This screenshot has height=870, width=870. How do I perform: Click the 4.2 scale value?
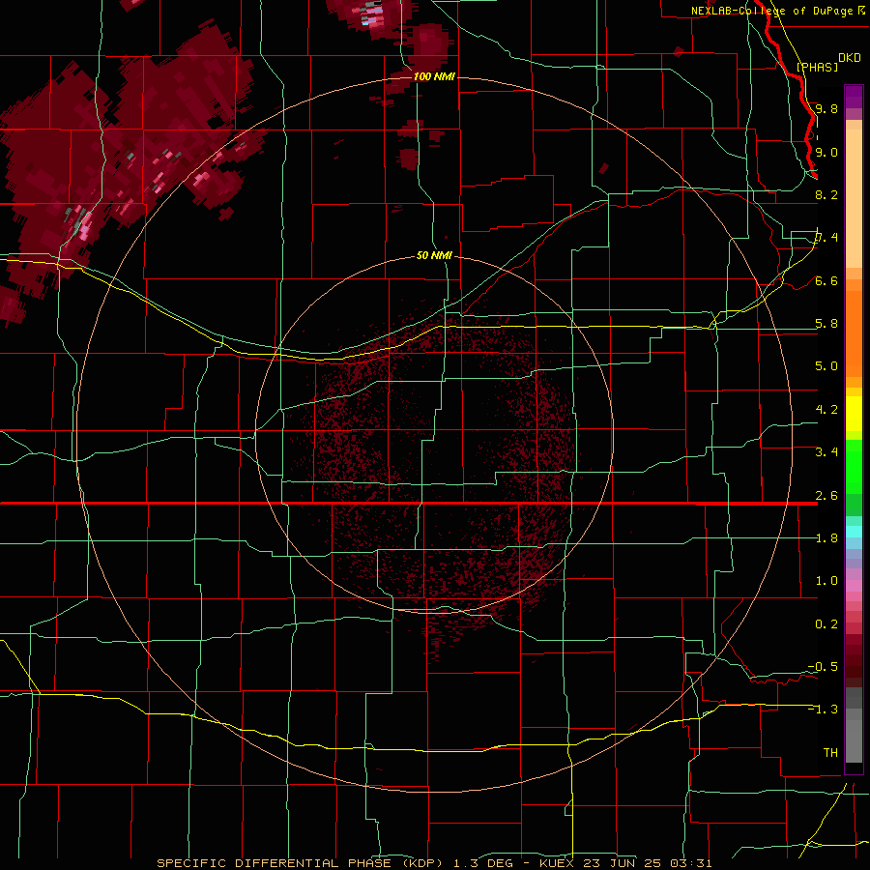tap(826, 410)
